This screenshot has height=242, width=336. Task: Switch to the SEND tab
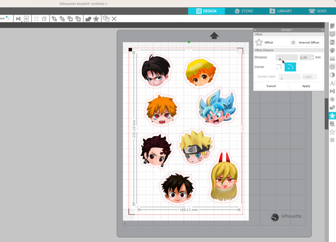[318, 11]
